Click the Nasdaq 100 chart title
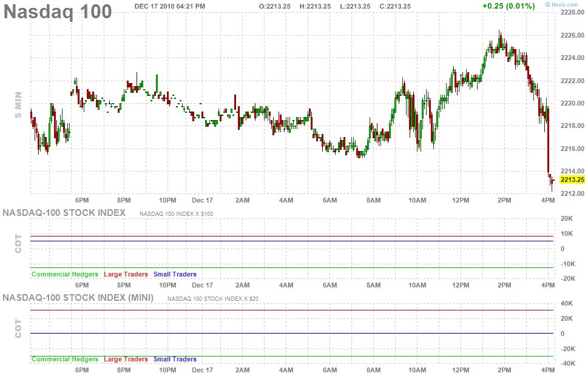The image size is (585, 376). point(58,12)
